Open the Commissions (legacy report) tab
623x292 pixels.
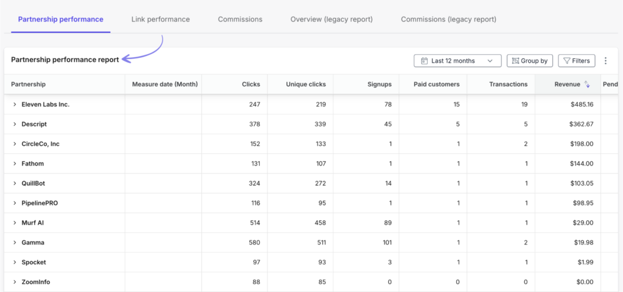tap(448, 19)
